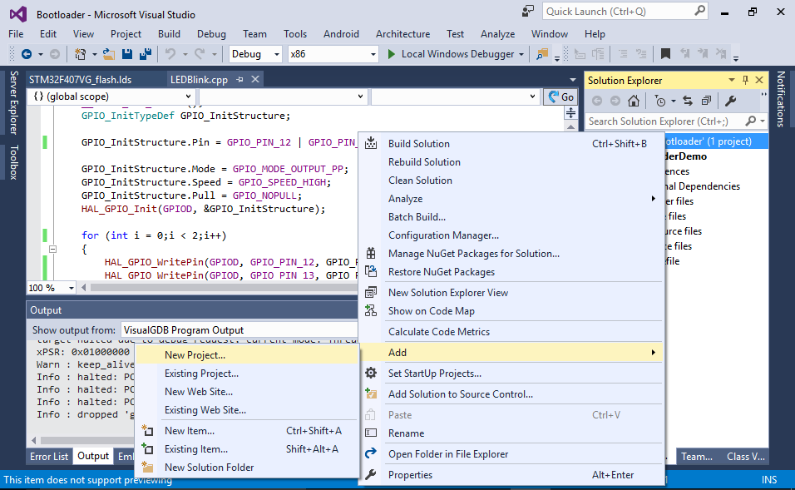Focus the Search Solution Explorer field

[x=666, y=121]
